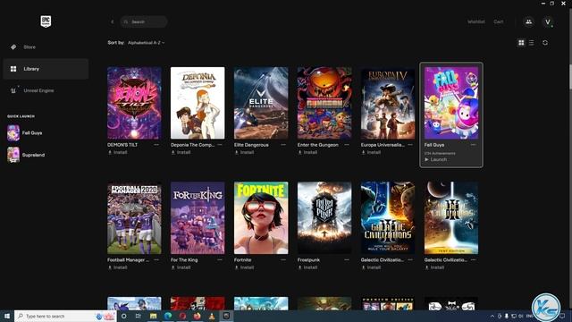
Task: Open Firefox in taskbar
Action: coord(197,316)
